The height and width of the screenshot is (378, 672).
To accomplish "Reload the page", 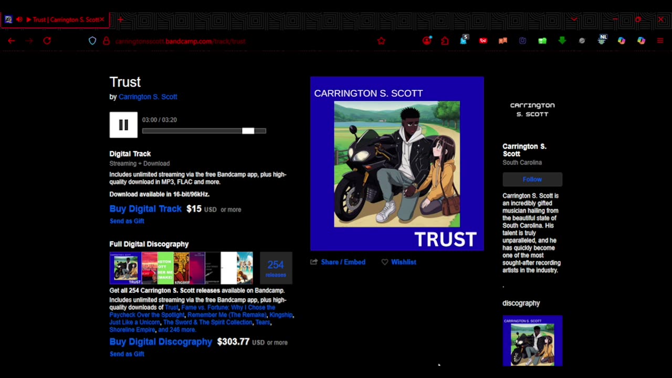I will point(47,41).
